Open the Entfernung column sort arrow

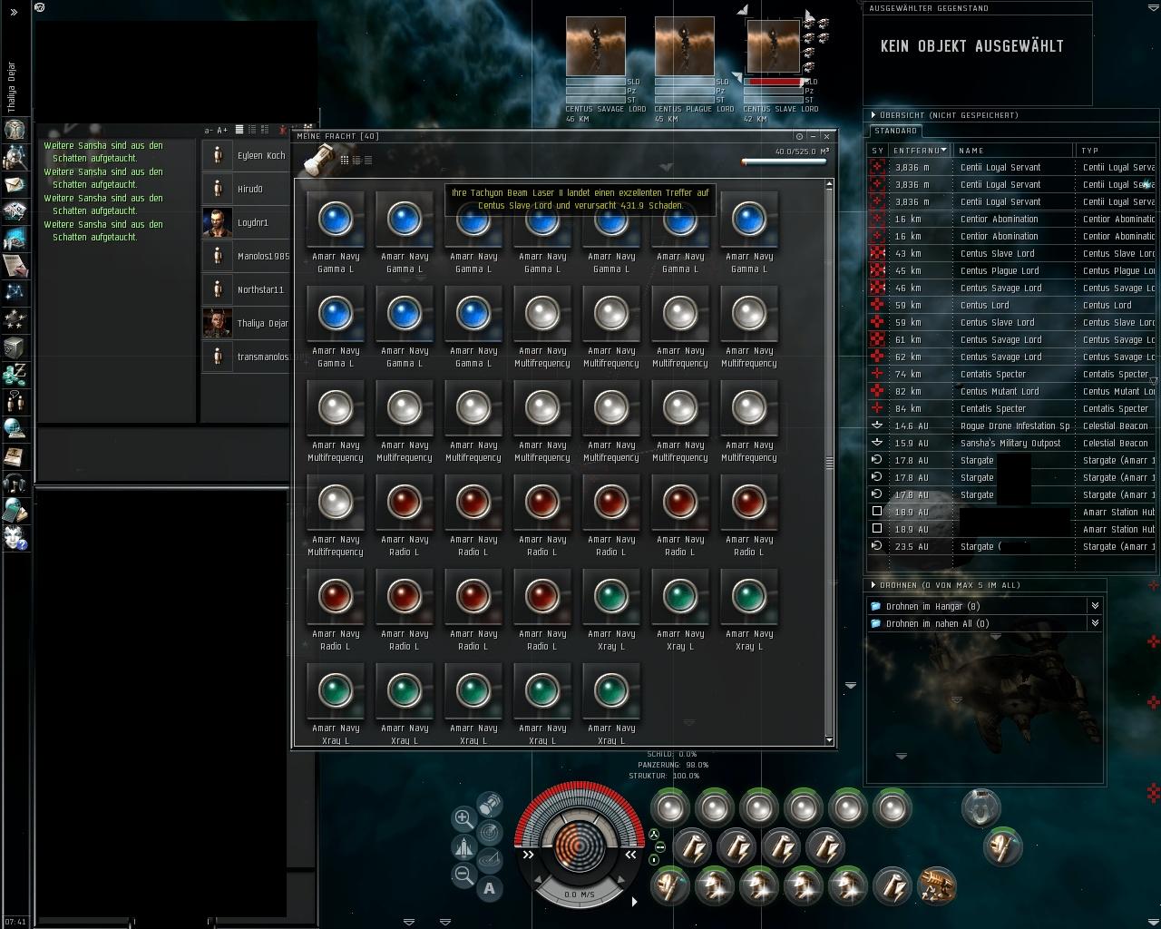(x=944, y=150)
